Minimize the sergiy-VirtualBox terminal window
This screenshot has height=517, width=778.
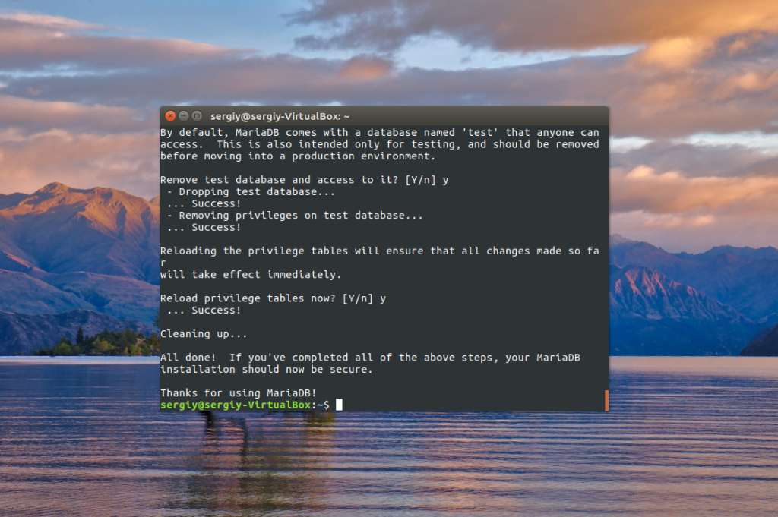point(184,116)
